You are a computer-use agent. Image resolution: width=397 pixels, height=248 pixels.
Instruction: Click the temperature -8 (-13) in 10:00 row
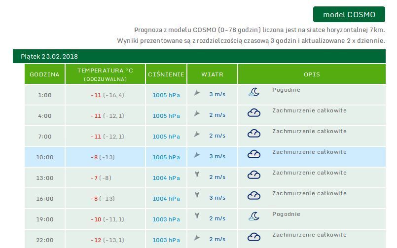[103, 157]
